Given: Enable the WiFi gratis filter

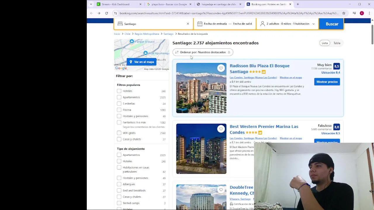Looking at the screenshot, I should [x=119, y=133].
